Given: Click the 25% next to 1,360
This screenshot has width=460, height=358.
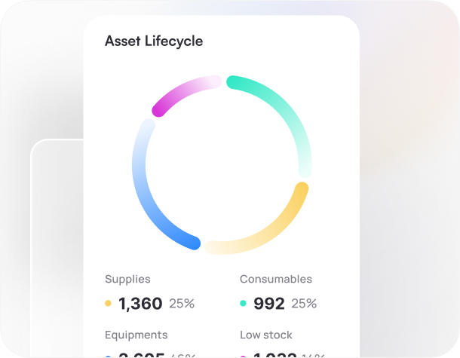Looking at the screenshot, I should (182, 304).
